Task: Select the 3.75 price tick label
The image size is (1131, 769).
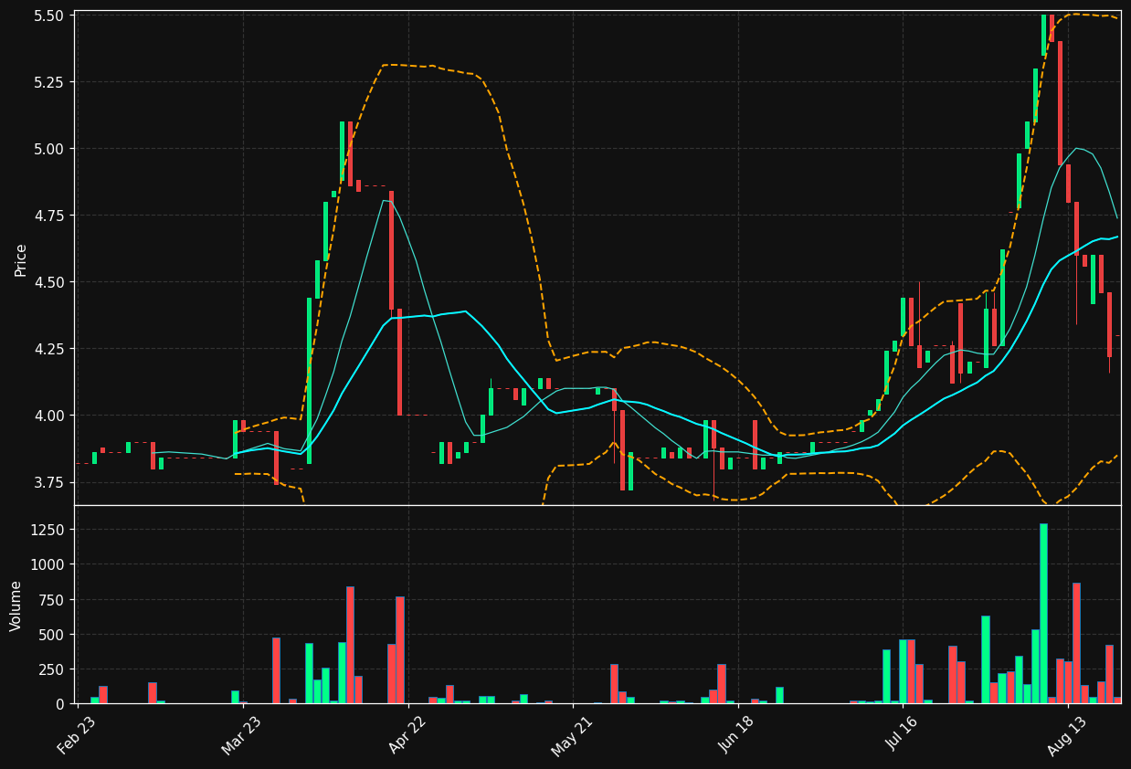Action: pyautogui.click(x=48, y=482)
